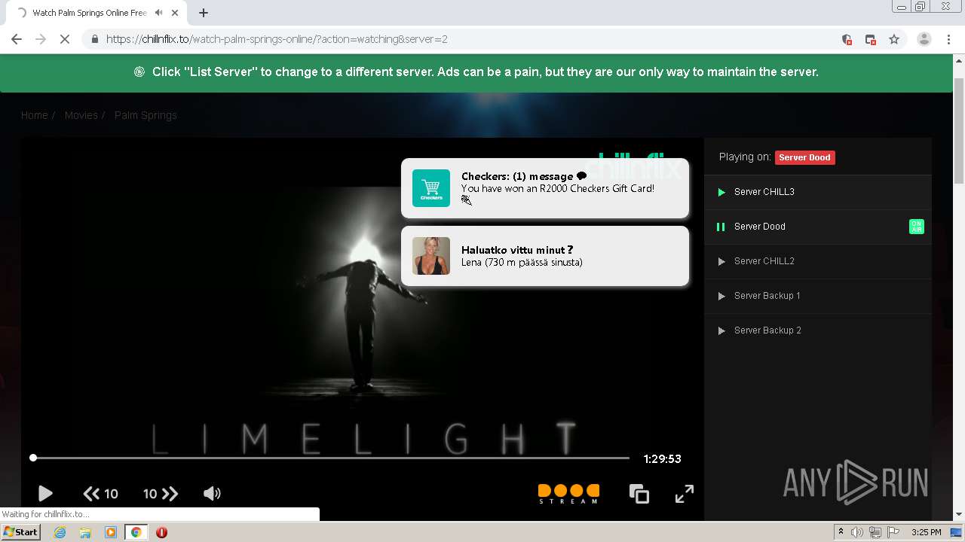Click the play icon beside Server Backup 2
This screenshot has height=542, width=965.
721,330
